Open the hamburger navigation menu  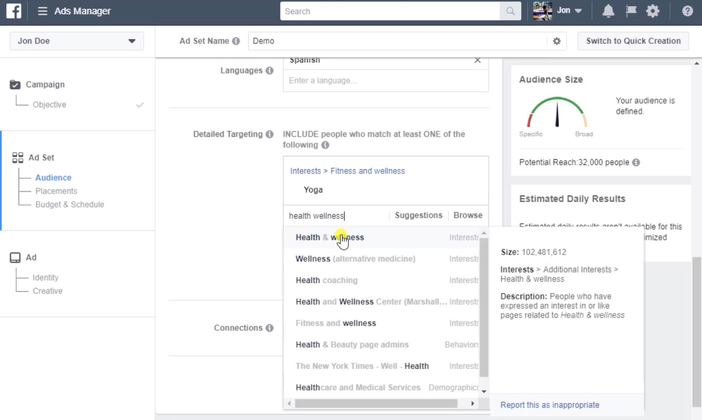point(42,11)
